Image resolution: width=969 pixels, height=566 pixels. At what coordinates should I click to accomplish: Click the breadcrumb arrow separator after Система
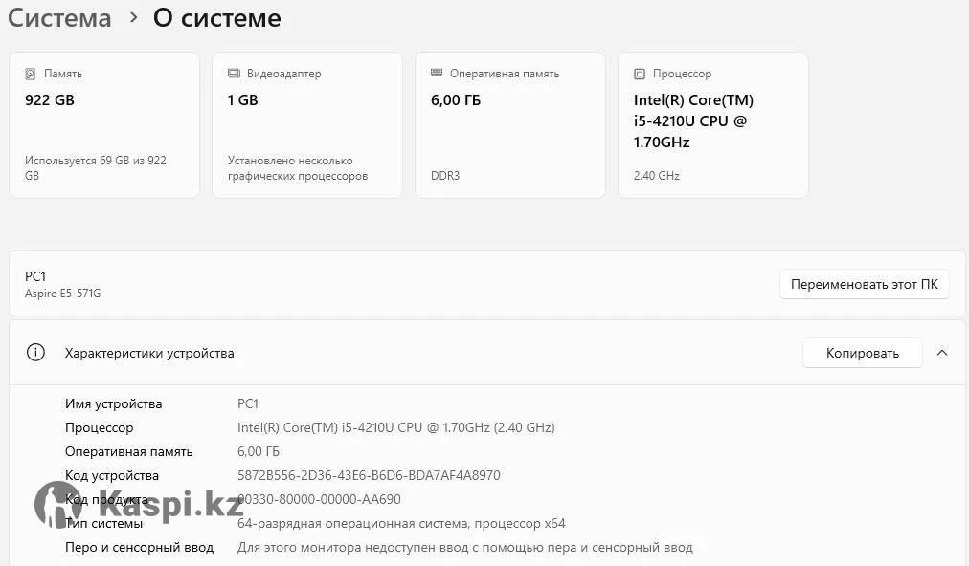coord(133,17)
